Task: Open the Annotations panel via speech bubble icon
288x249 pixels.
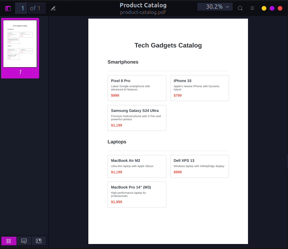Action: [x=24, y=241]
